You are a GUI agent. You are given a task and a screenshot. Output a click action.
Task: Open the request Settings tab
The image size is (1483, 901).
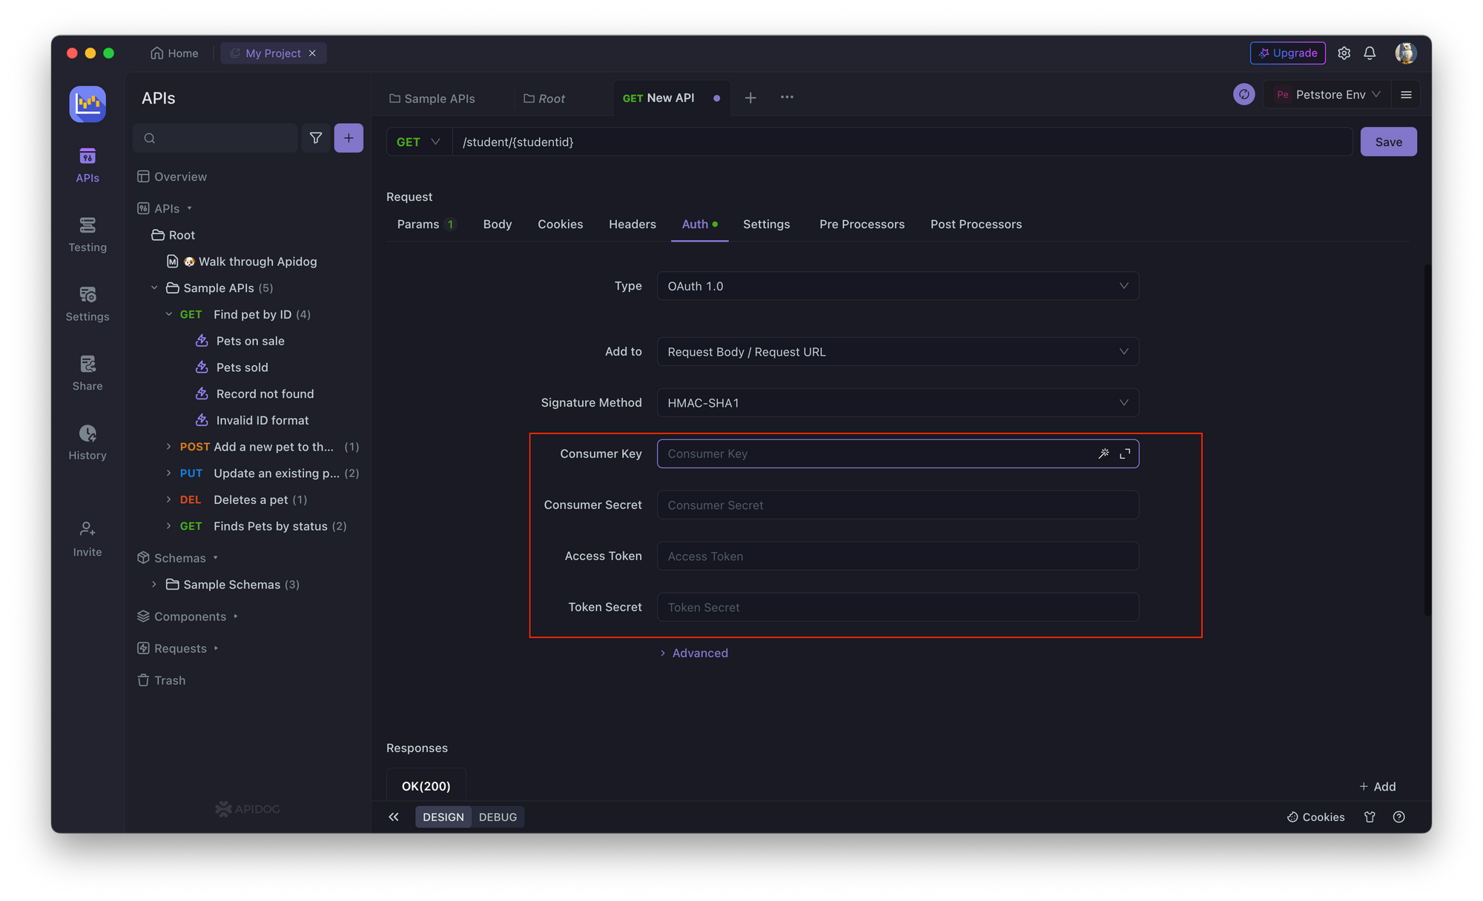coord(766,225)
